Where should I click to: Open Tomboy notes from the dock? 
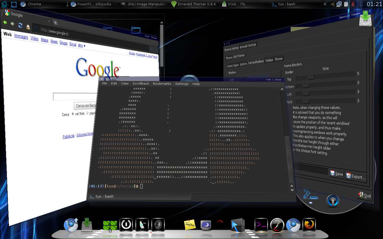(190, 224)
